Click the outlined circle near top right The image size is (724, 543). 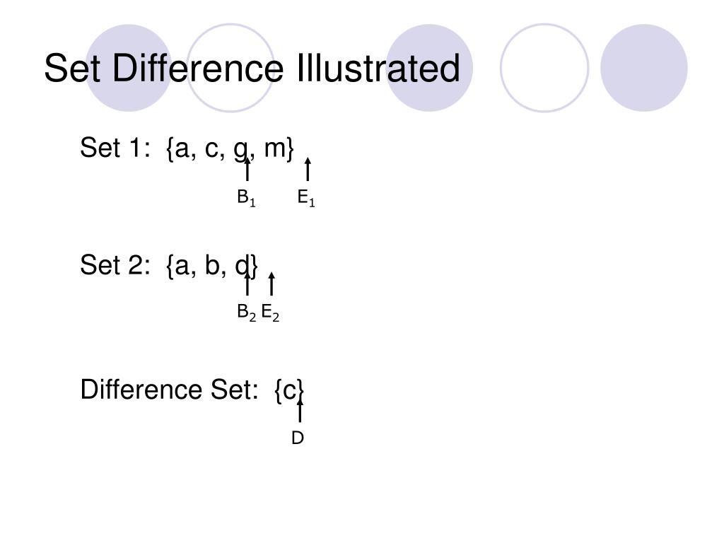(544, 68)
